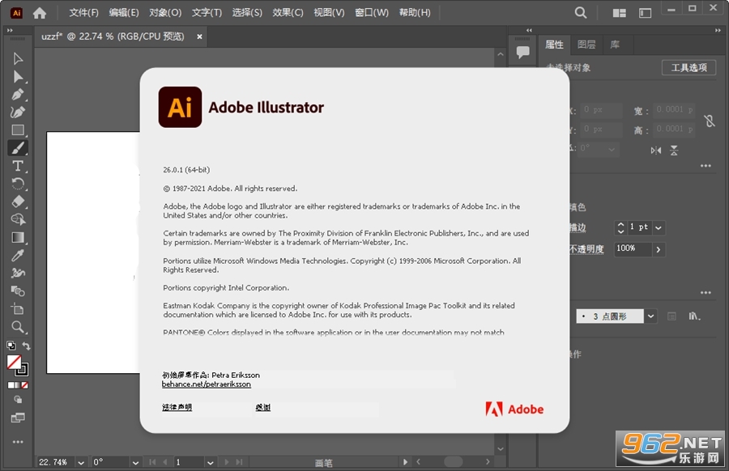This screenshot has width=729, height=471.
Task: Open the 3 点圆形 brush dropdown
Action: click(650, 316)
